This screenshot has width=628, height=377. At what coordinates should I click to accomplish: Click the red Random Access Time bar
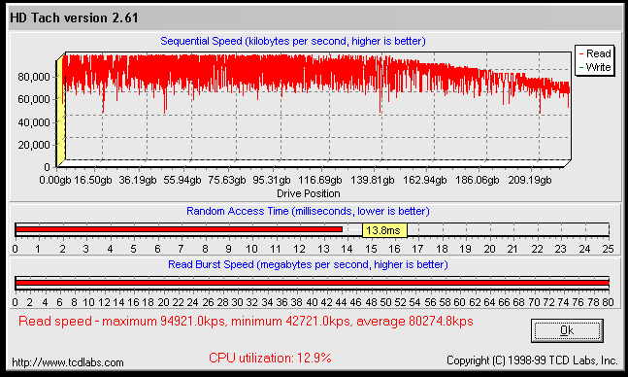179,229
